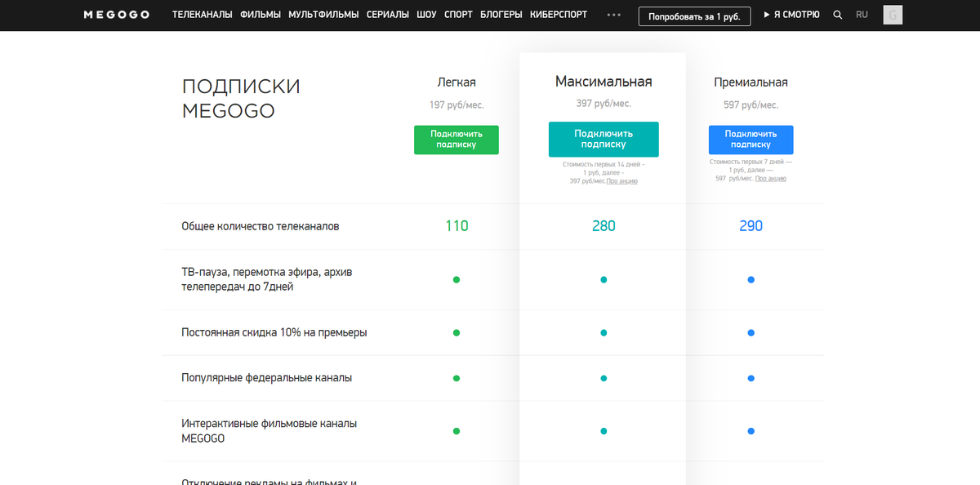Viewport: 980px width, 485px height.
Task: Click the 197 руб/мес. price
Action: tap(457, 105)
